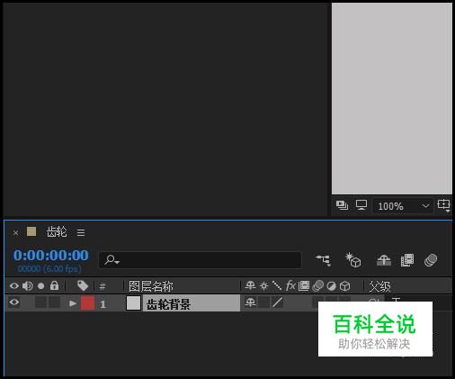Hide the 齿轮背景 layer with eye

pyautogui.click(x=14, y=302)
